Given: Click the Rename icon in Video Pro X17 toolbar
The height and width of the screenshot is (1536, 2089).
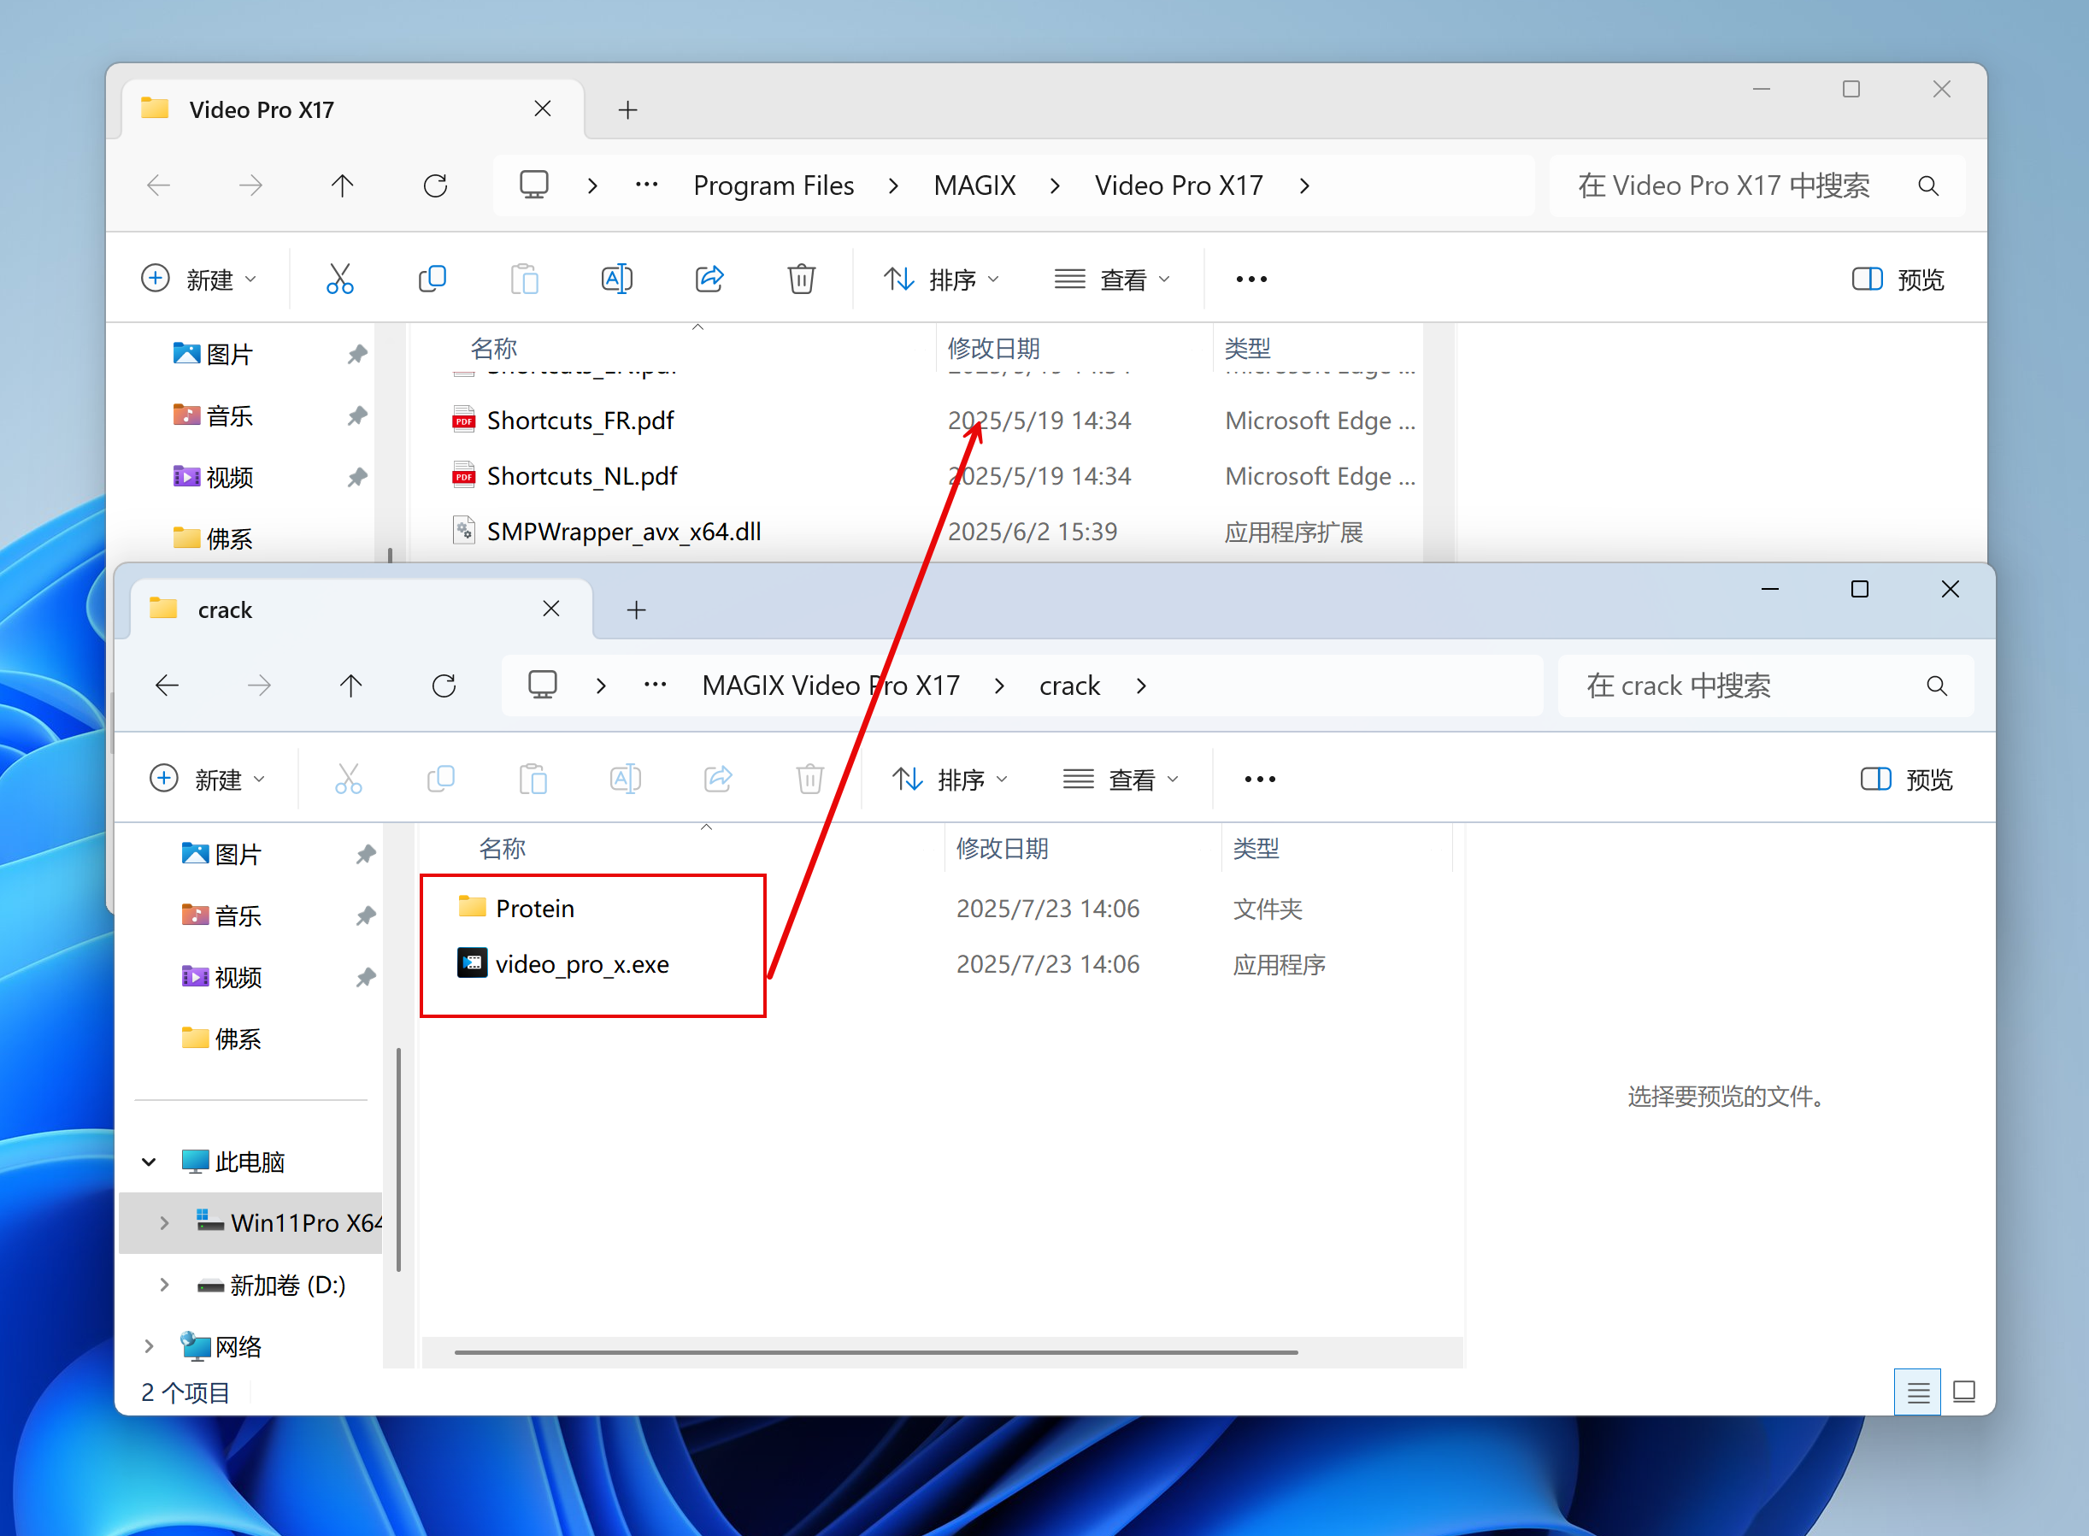Looking at the screenshot, I should (x=616, y=279).
